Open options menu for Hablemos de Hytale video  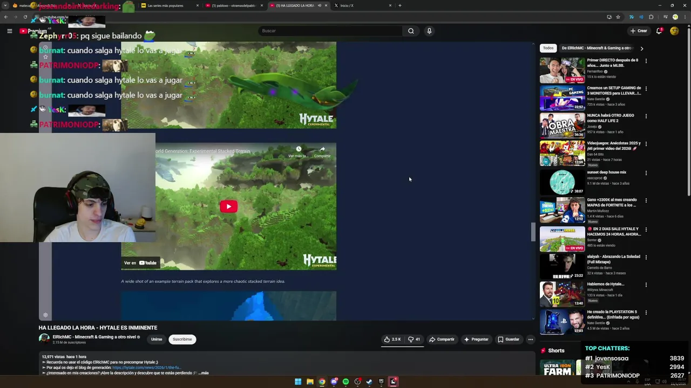[646, 285]
